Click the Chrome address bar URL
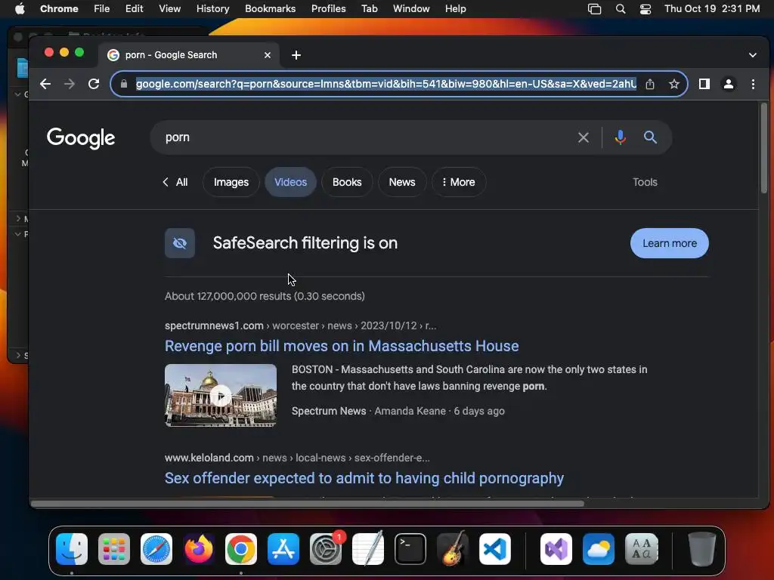 pos(386,84)
